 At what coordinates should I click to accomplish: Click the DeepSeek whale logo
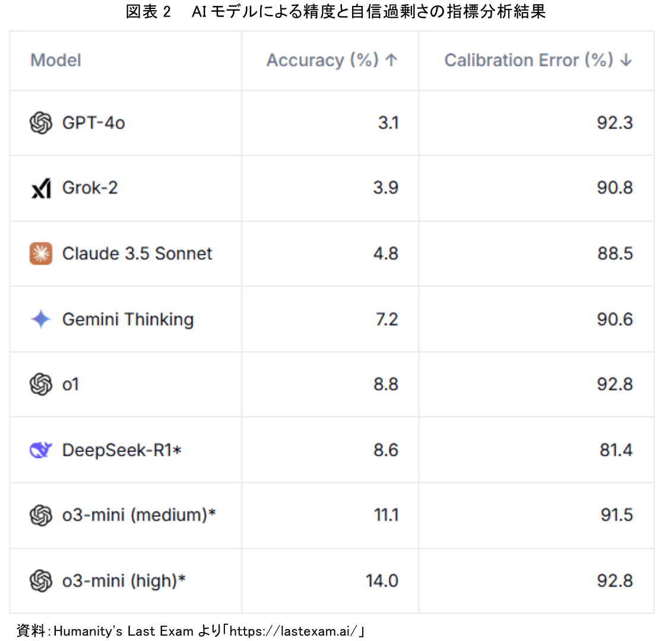[40, 450]
